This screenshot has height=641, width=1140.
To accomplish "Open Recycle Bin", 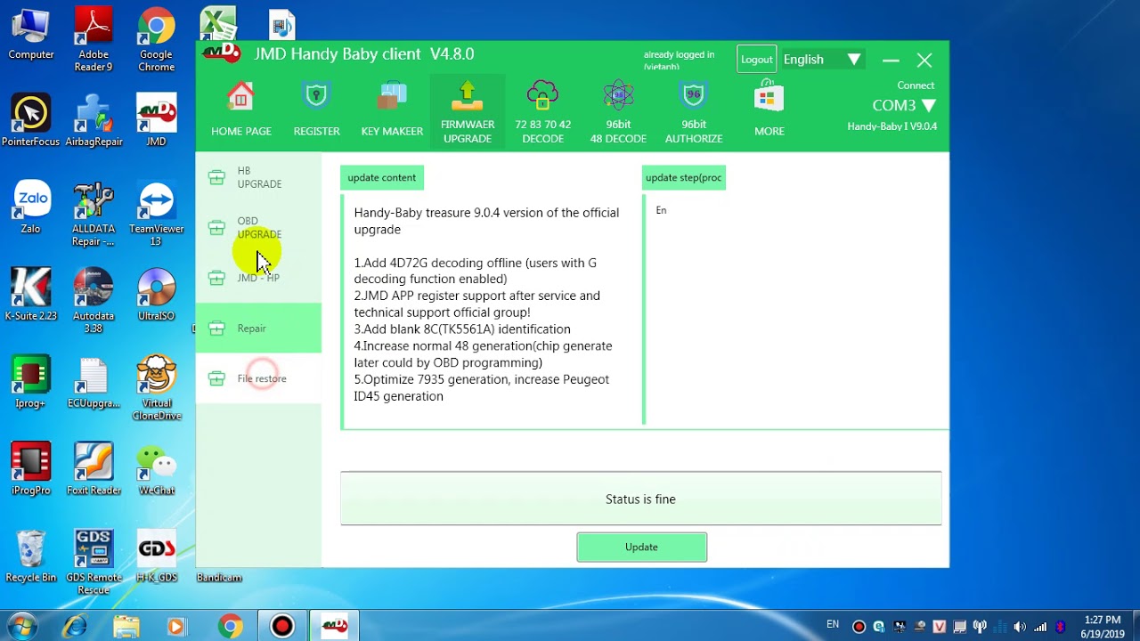I will click(x=31, y=556).
